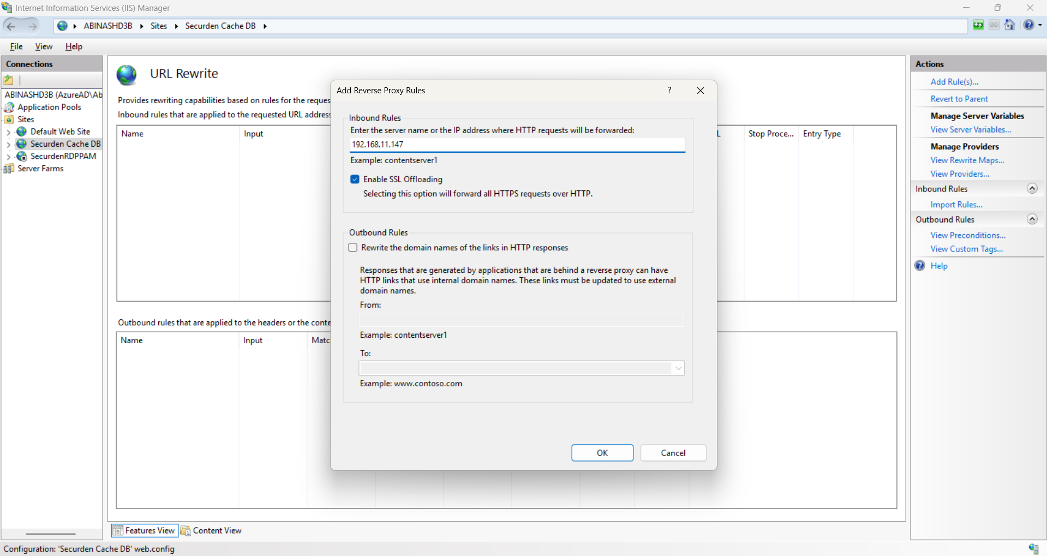Click the Content View icon
Viewport: 1047px width, 556px height.
[x=186, y=530]
